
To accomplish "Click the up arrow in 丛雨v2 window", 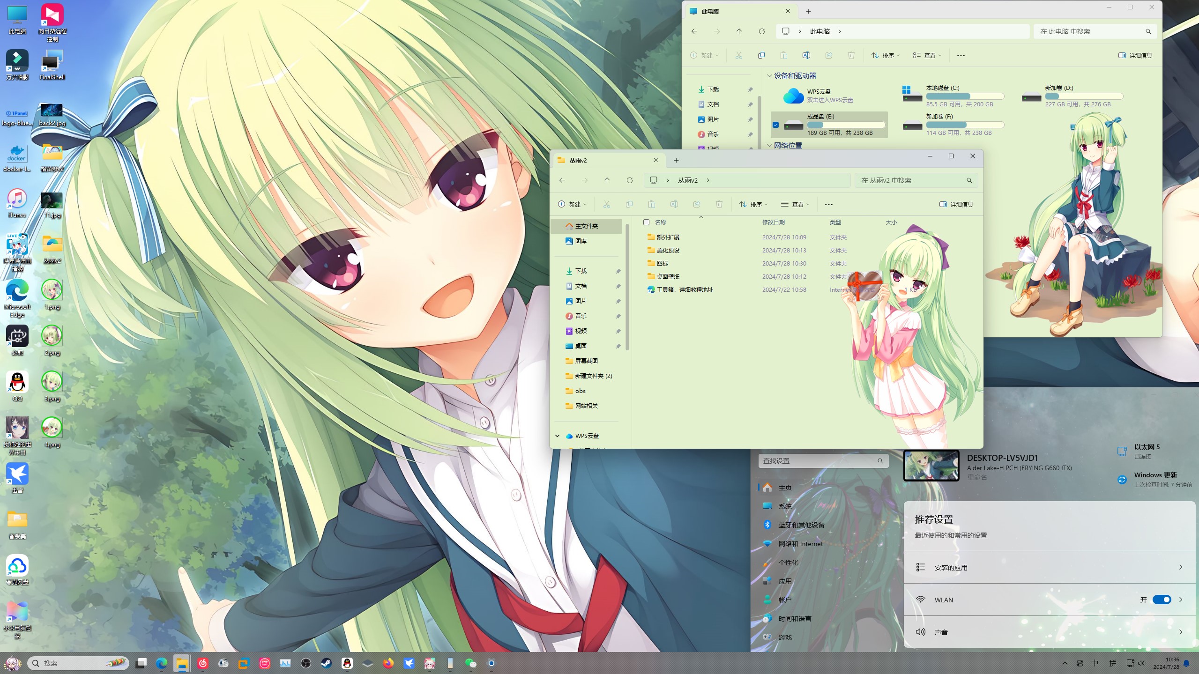I will [607, 180].
